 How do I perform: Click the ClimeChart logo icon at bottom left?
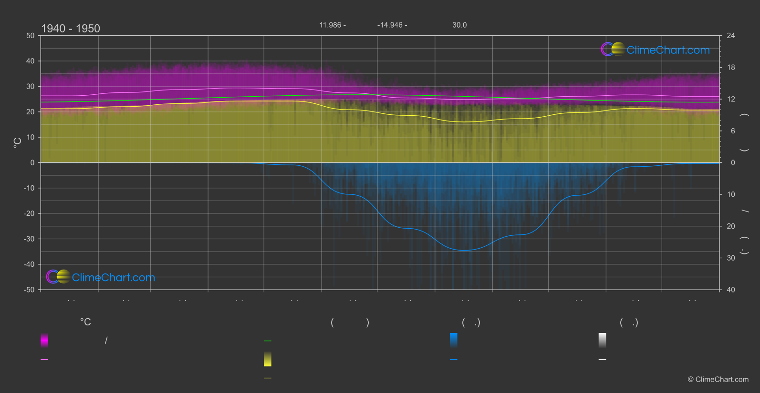pos(58,276)
